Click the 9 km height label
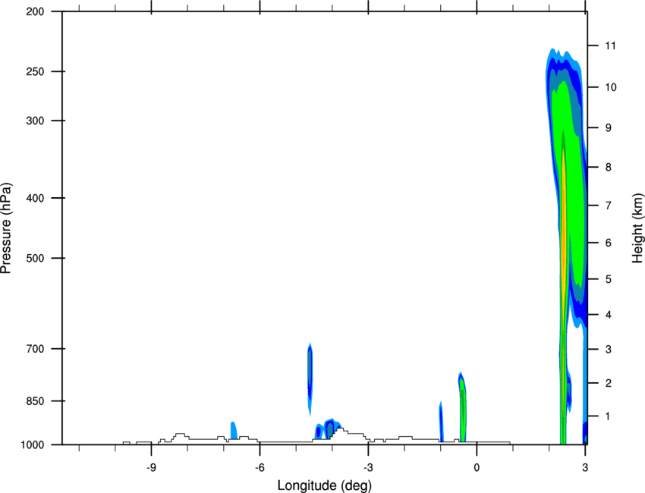The height and width of the screenshot is (493, 645). [x=608, y=128]
